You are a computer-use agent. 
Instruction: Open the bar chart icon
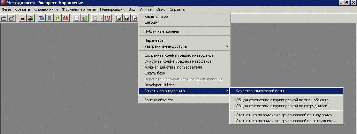tap(84, 18)
